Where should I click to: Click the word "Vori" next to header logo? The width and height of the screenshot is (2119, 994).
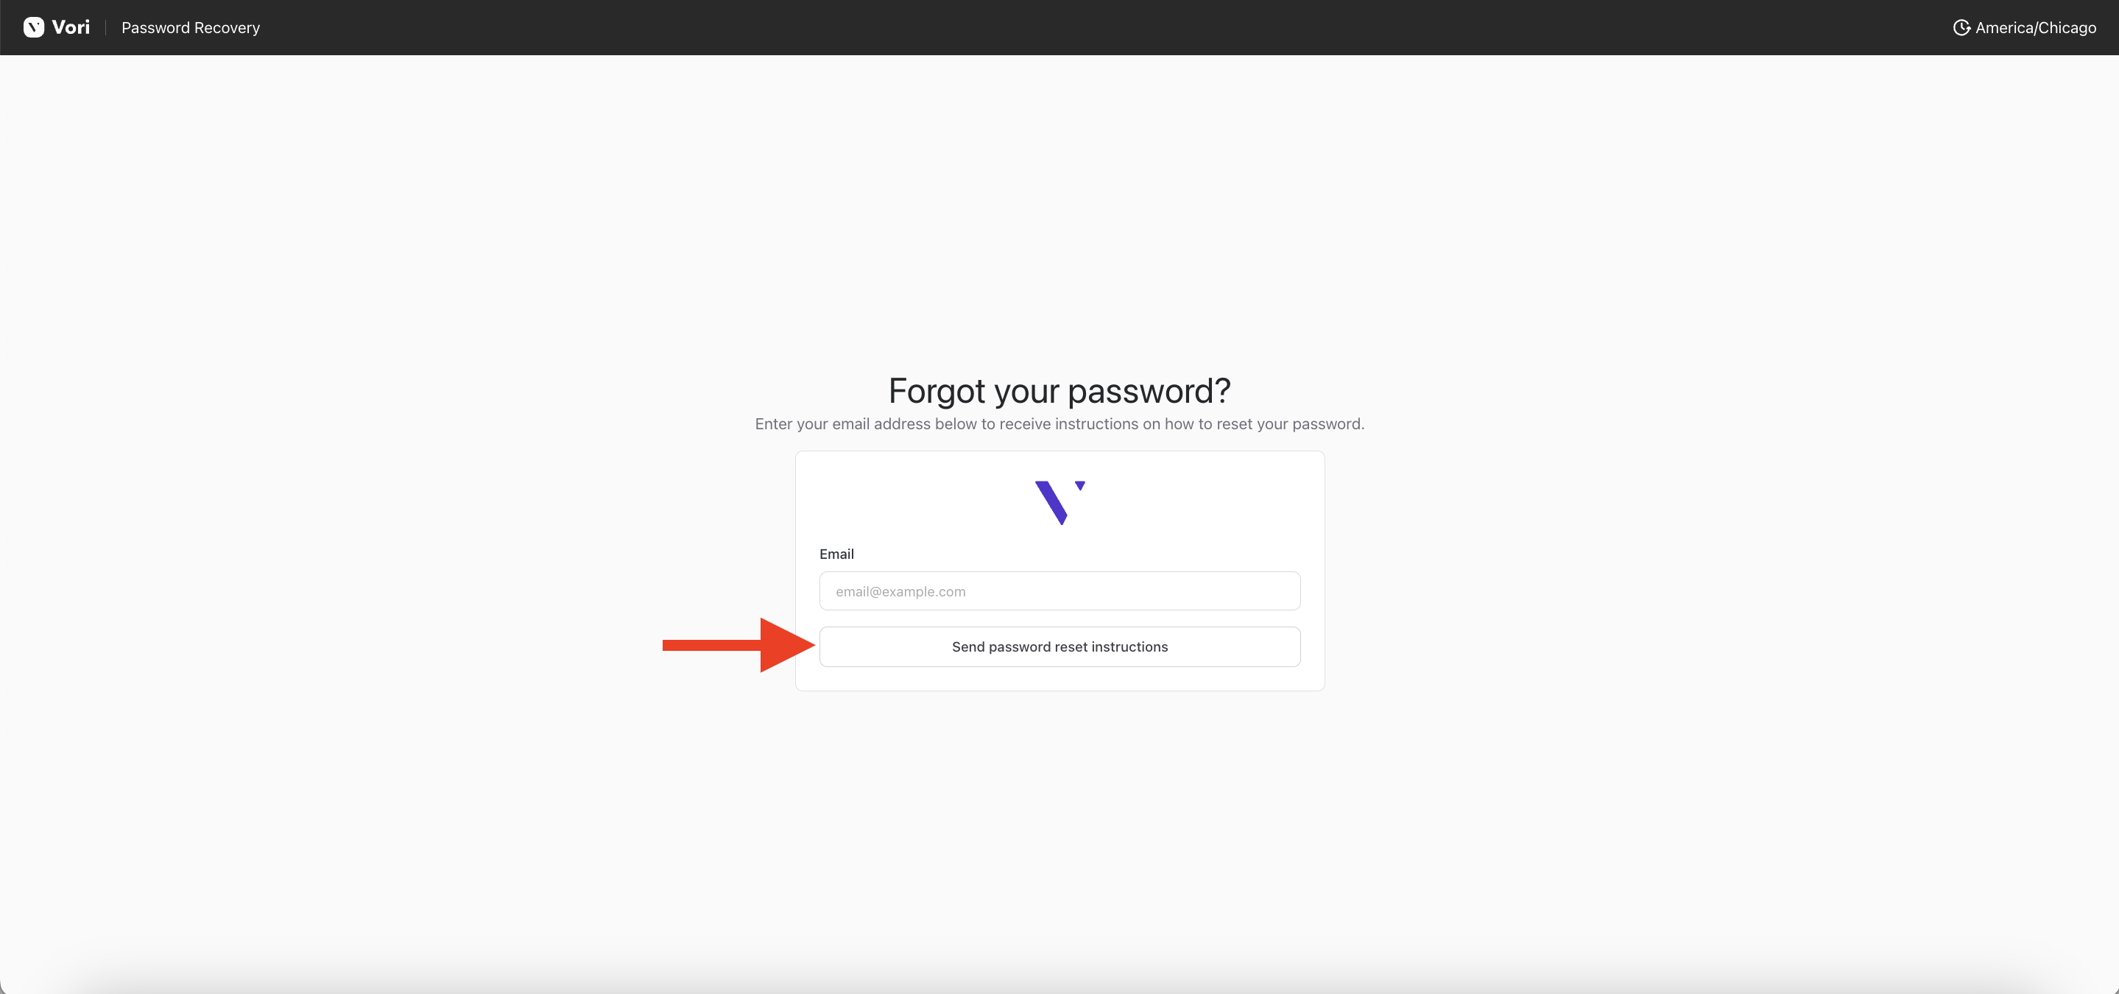[x=71, y=28]
